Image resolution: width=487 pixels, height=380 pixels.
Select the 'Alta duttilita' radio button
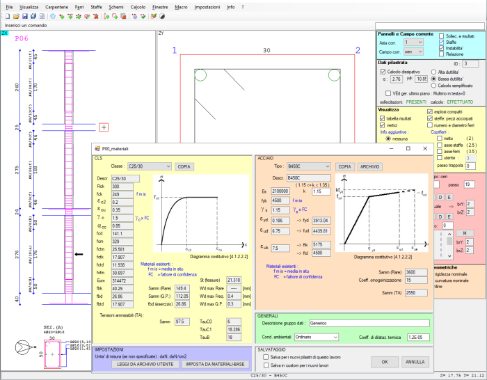(434, 72)
